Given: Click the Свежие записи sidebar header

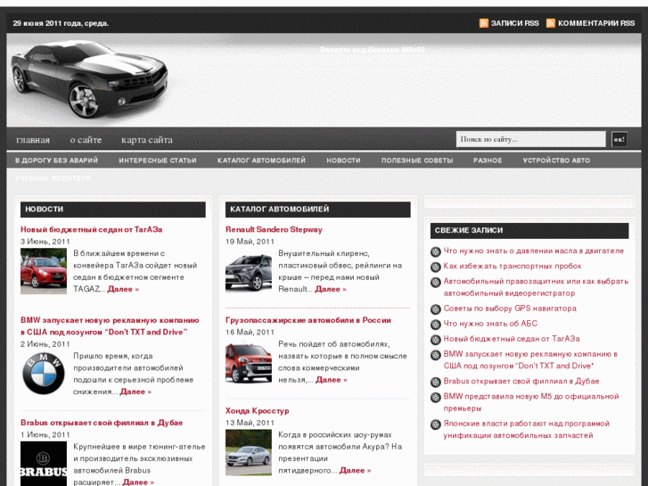Looking at the screenshot, I should [529, 230].
